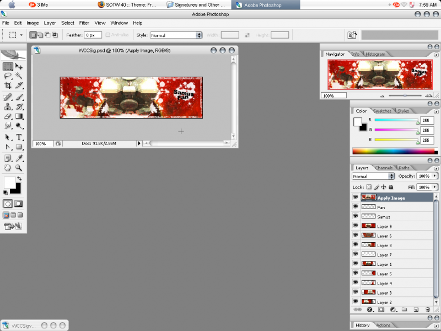Screen dimensions: 441x331
Task: Hide the Apply Image layer
Action: coord(356,197)
